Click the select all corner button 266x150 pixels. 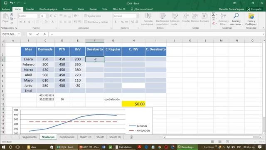[x=3, y=40]
